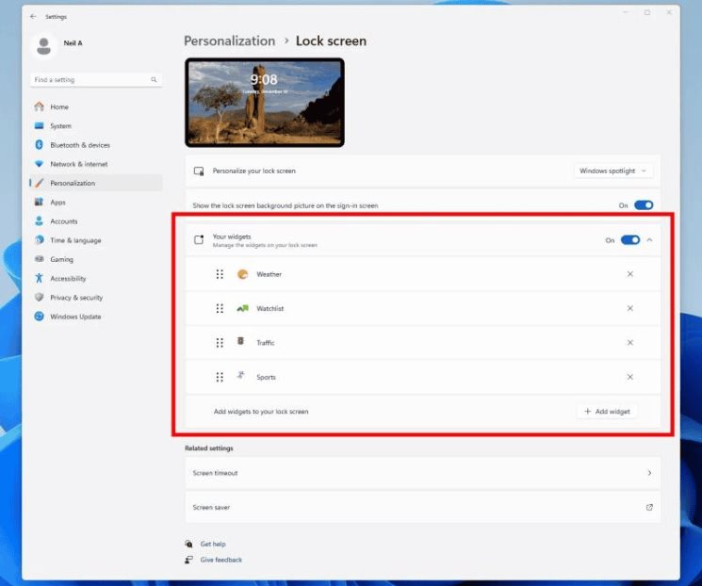Toggle lock screen background on sign-in screen
Screen dimensions: 702x586
[x=643, y=205]
